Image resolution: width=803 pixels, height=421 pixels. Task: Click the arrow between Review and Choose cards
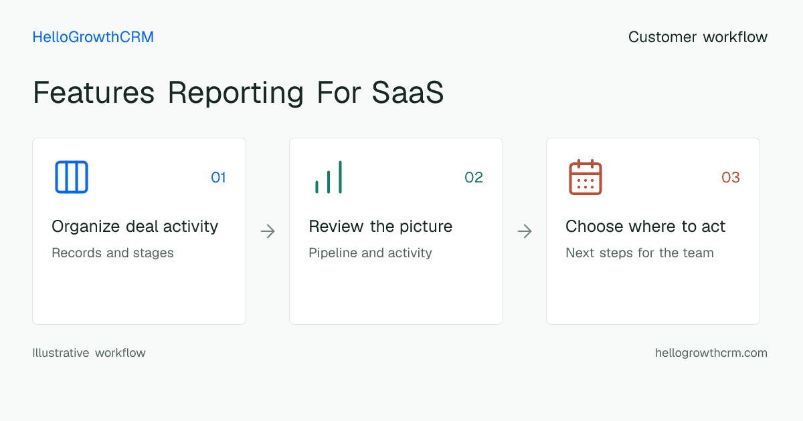[x=525, y=231]
